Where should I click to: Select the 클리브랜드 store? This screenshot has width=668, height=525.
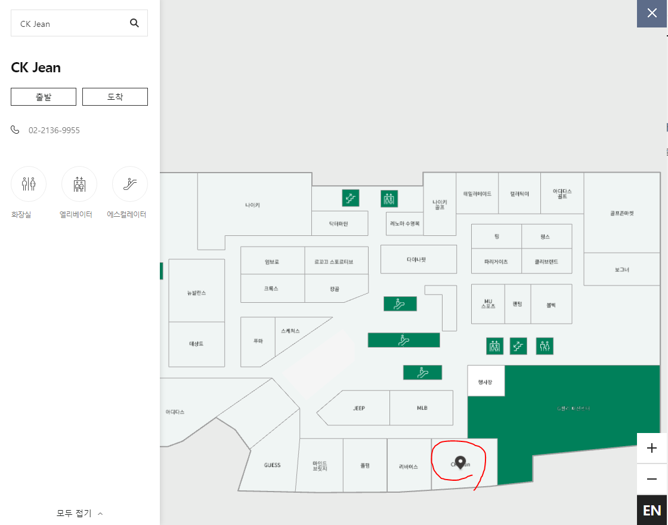coord(546,262)
